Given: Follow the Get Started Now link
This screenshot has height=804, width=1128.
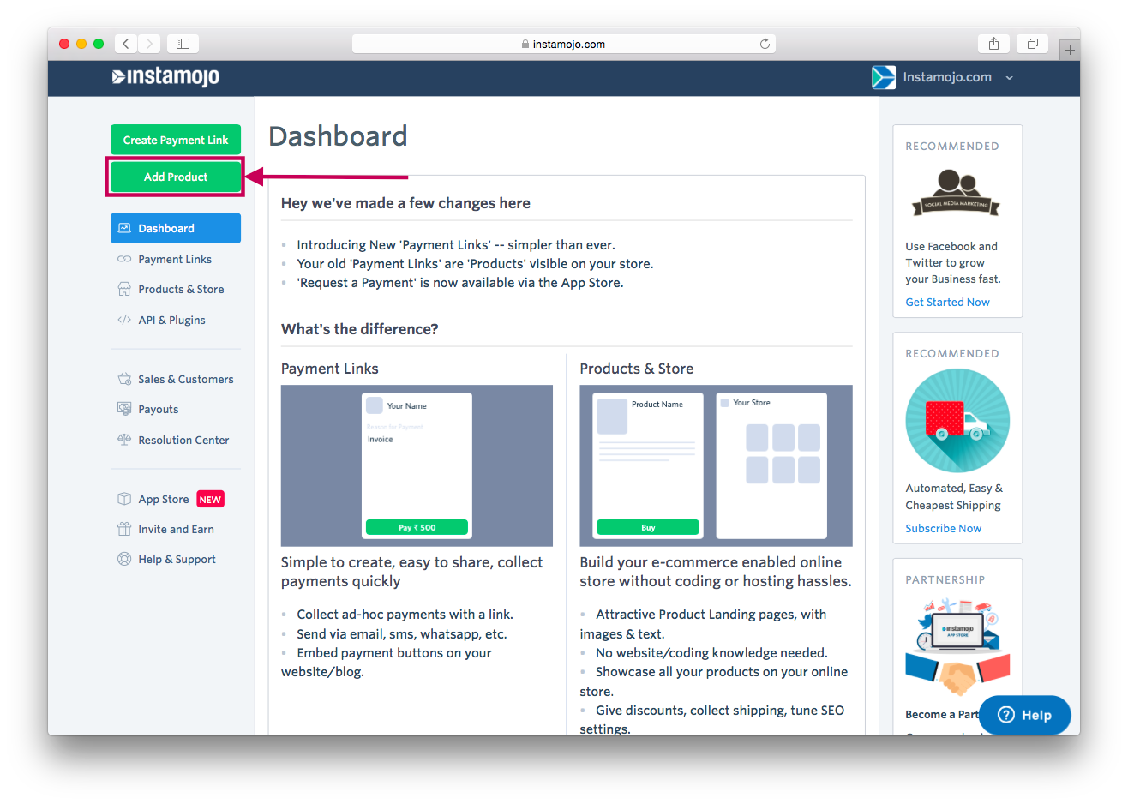Looking at the screenshot, I should tap(947, 302).
